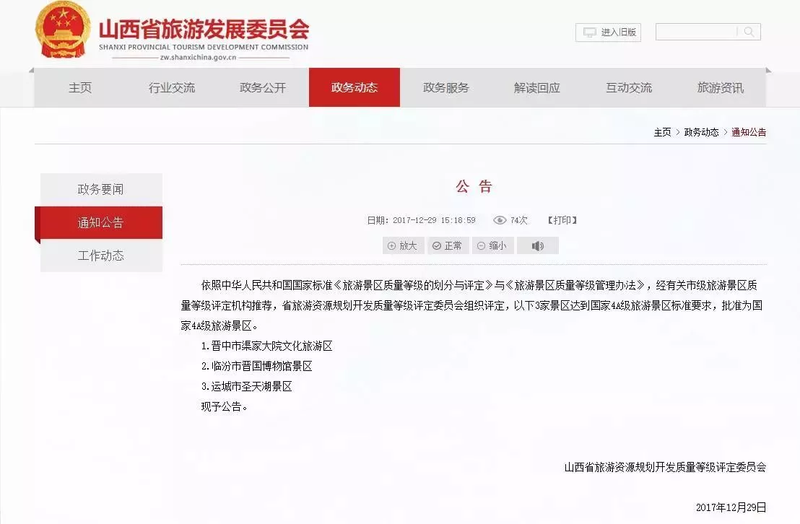This screenshot has width=800, height=524.
Task: Open the 旅游资讯 navigation tab
Action: point(720,88)
